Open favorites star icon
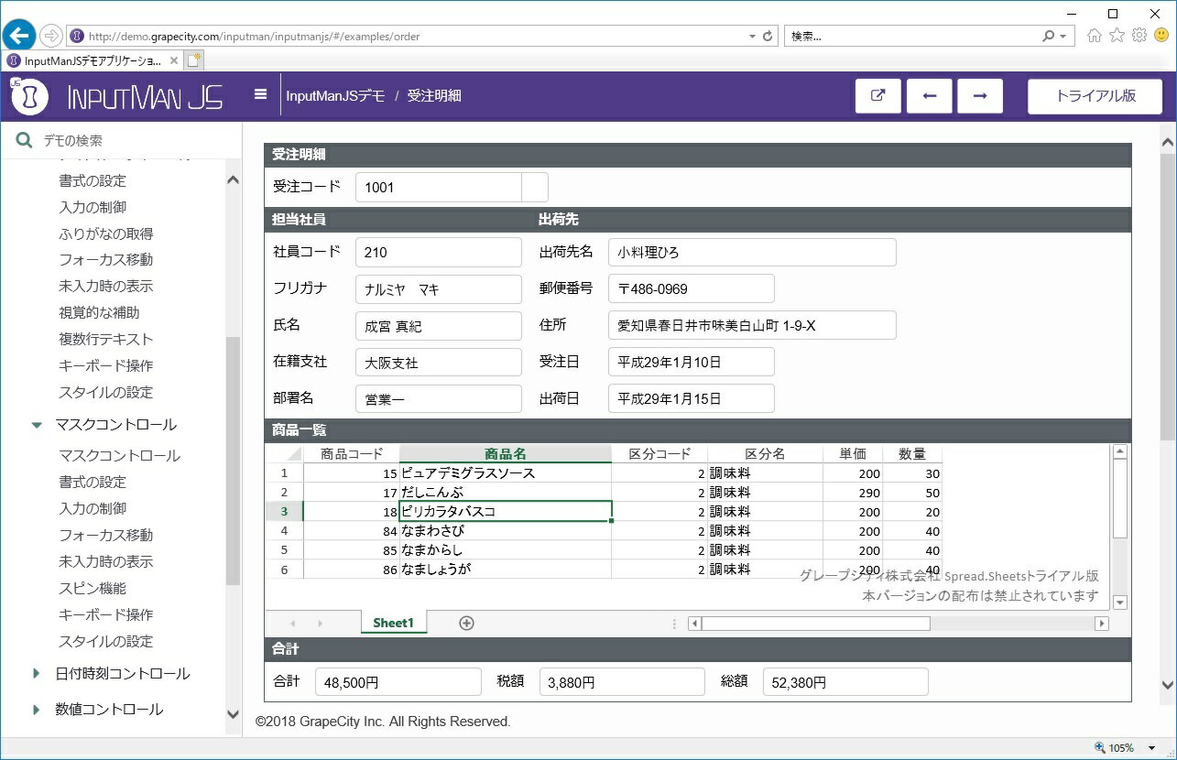This screenshot has width=1177, height=760. [1117, 36]
